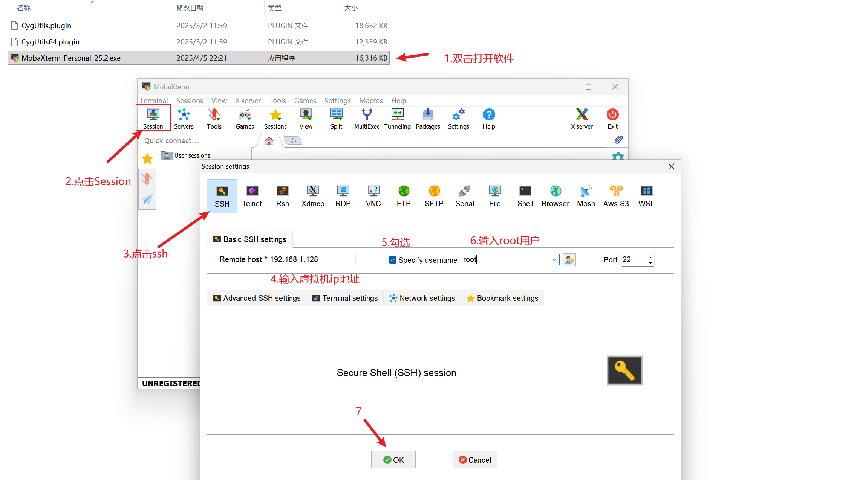Open the Help menu
866x480 pixels.
[x=399, y=101]
